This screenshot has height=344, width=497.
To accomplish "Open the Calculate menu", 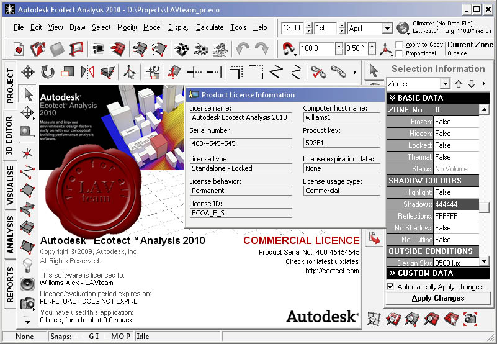I will click(x=210, y=27).
